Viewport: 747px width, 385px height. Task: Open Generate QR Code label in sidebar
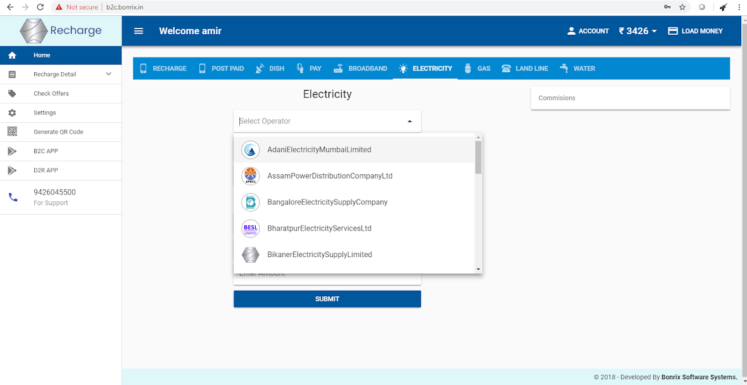[58, 132]
